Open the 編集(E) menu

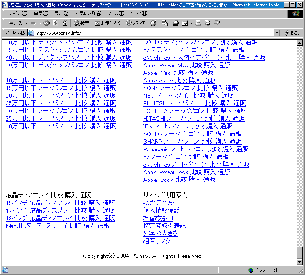tap(41, 13)
